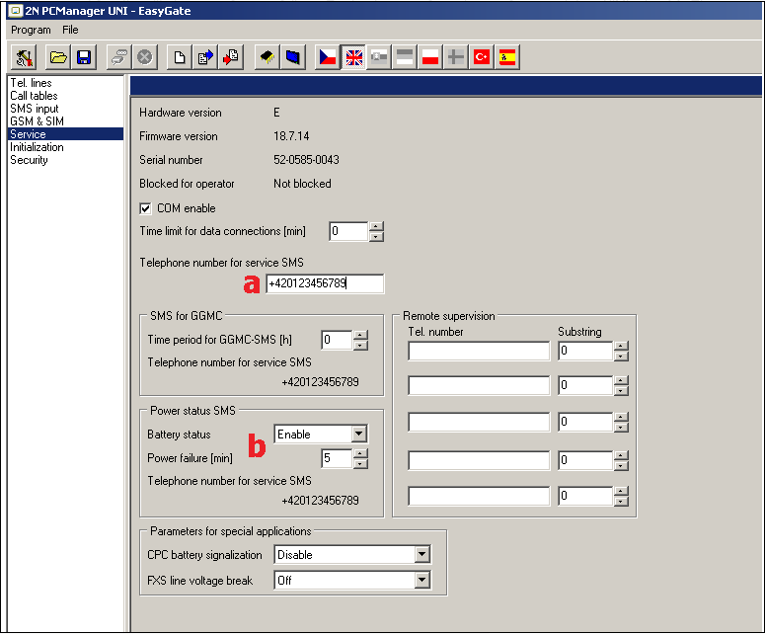Increase first Substring value in Remote supervision

(621, 346)
